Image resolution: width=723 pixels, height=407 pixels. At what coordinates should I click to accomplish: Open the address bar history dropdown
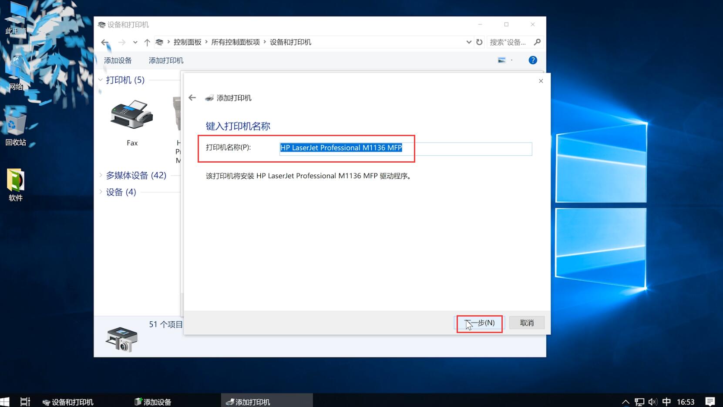coord(468,42)
